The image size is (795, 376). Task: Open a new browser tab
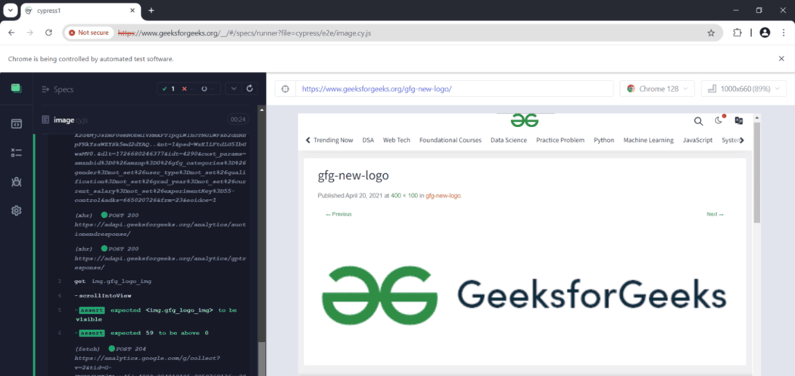point(151,10)
